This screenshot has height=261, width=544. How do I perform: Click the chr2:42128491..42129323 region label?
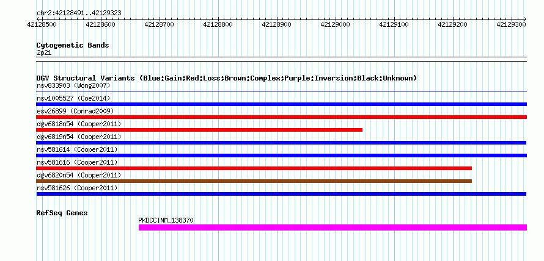(79, 13)
